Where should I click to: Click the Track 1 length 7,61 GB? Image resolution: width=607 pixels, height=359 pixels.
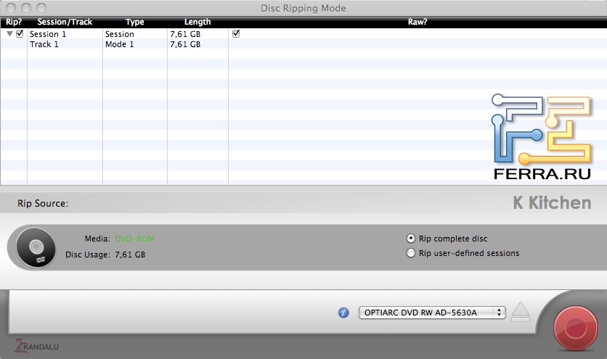(x=185, y=44)
